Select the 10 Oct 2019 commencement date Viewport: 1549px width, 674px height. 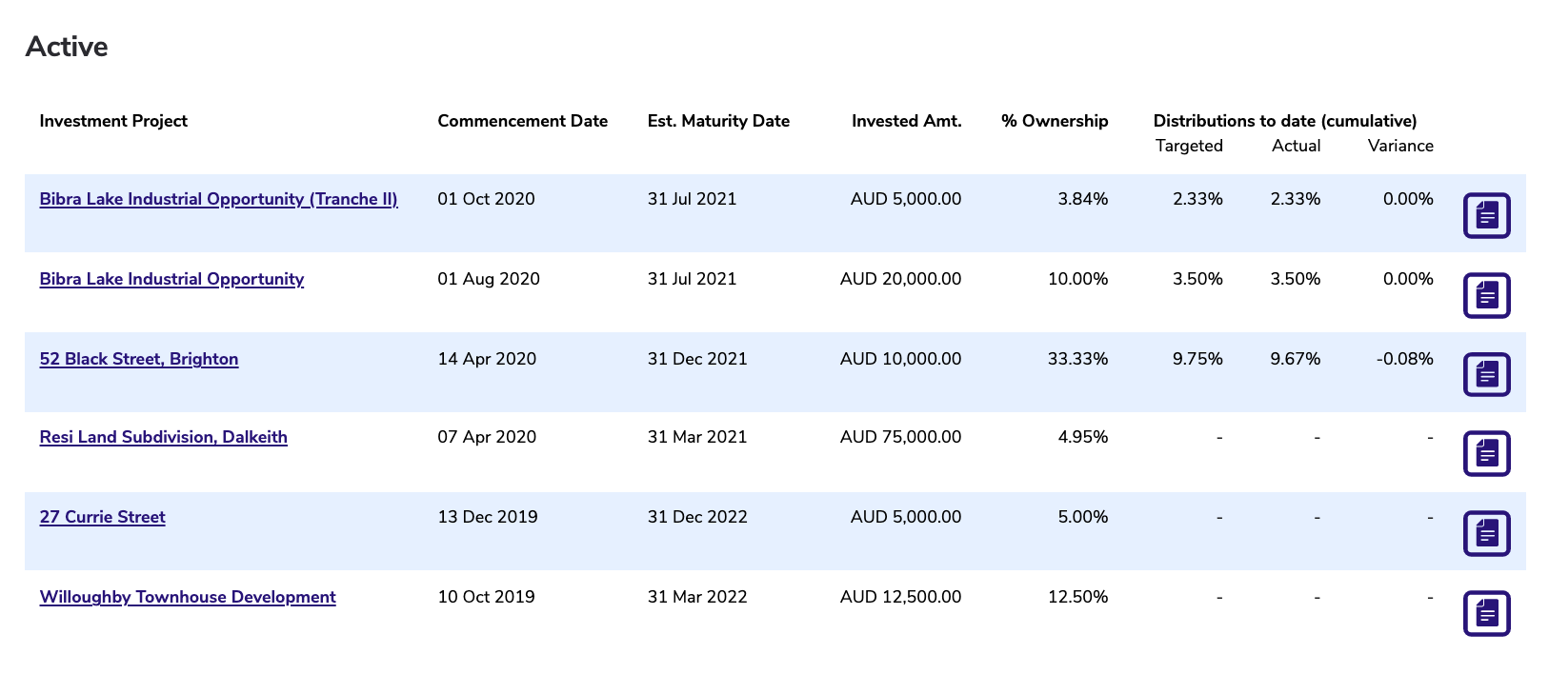click(486, 597)
